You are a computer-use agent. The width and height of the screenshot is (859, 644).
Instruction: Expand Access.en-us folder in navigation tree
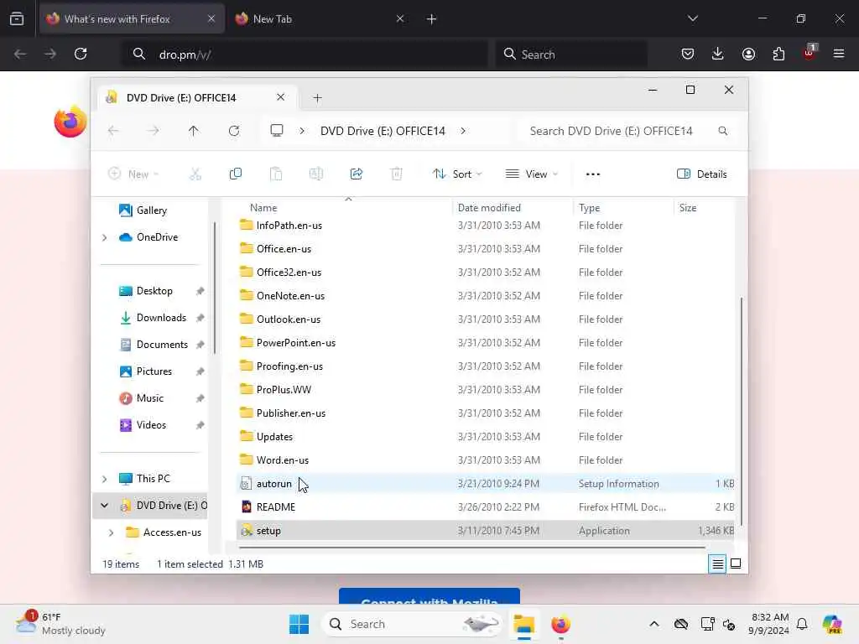tap(112, 532)
